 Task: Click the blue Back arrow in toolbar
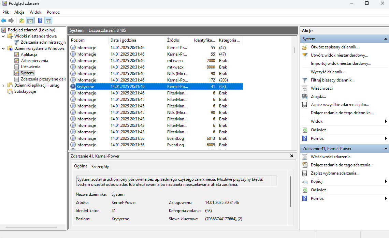tap(4, 20)
